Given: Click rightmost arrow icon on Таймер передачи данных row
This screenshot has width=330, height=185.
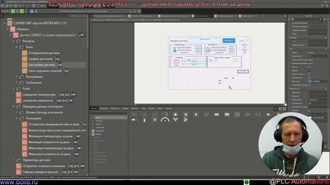Looking at the screenshot, I should (75, 172).
